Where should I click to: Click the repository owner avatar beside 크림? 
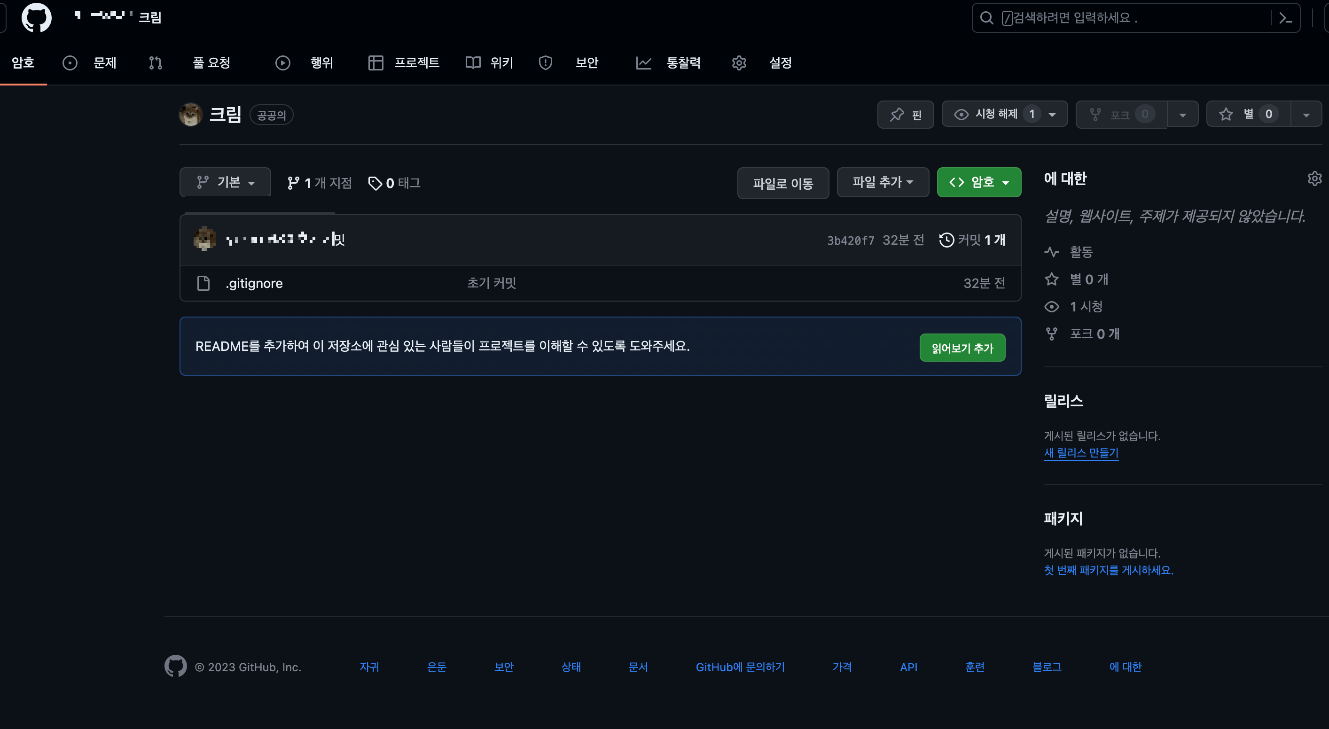coord(190,115)
